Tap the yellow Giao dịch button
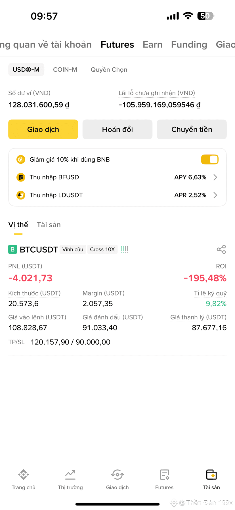Screen dimensions: 235x510 click(x=43, y=129)
